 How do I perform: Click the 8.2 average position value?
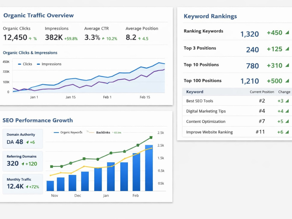(131, 37)
